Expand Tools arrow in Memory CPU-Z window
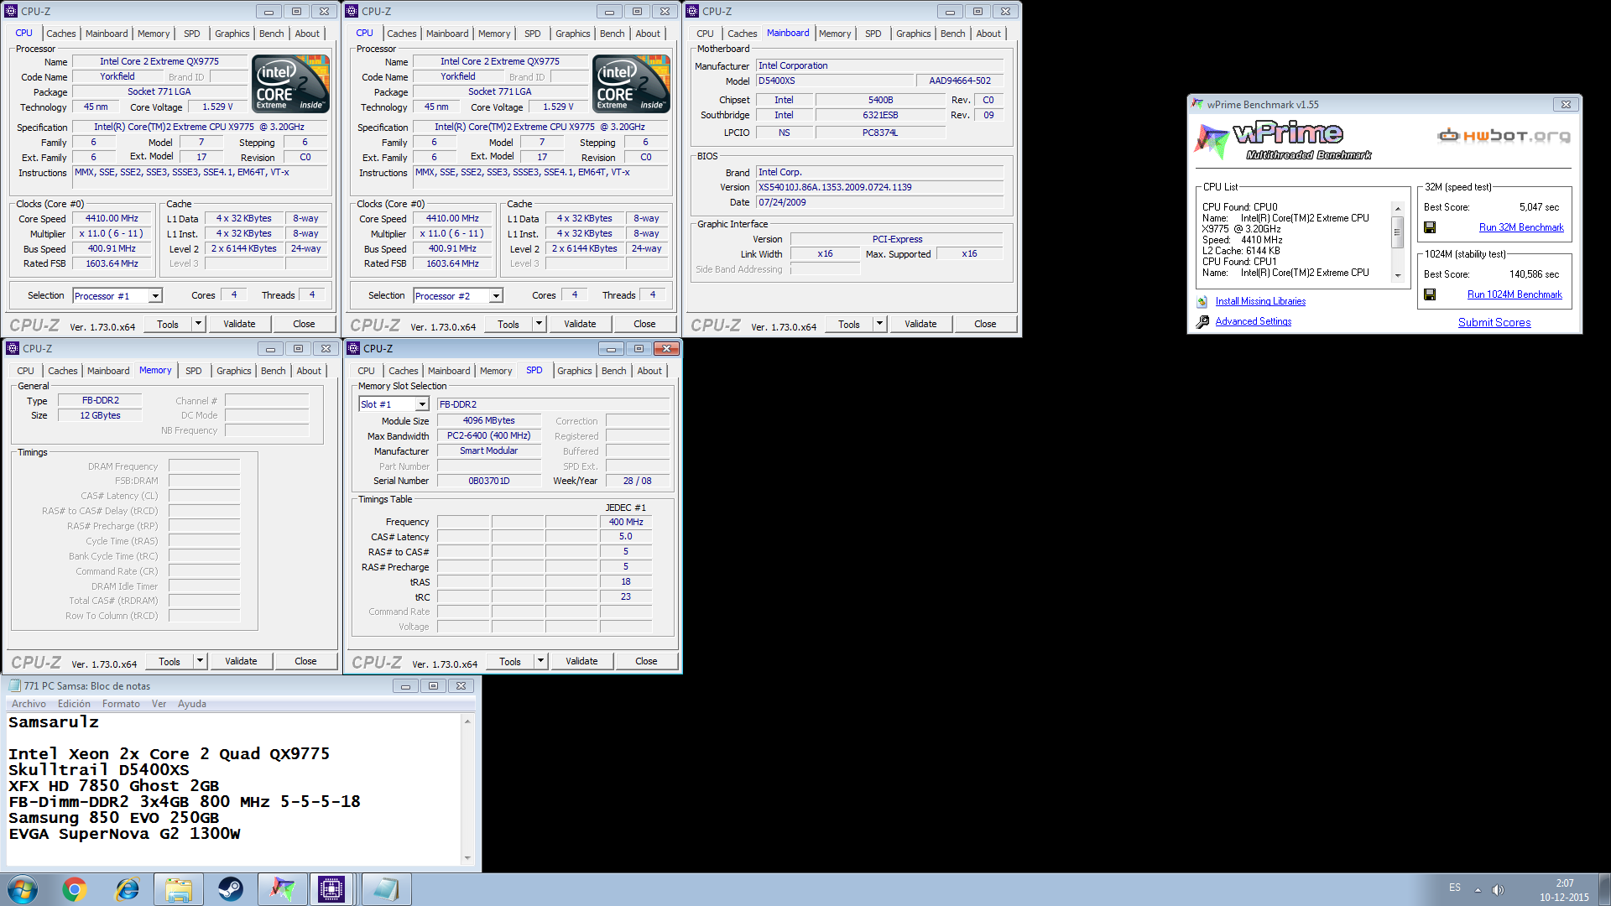This screenshot has width=1611, height=906. point(201,661)
